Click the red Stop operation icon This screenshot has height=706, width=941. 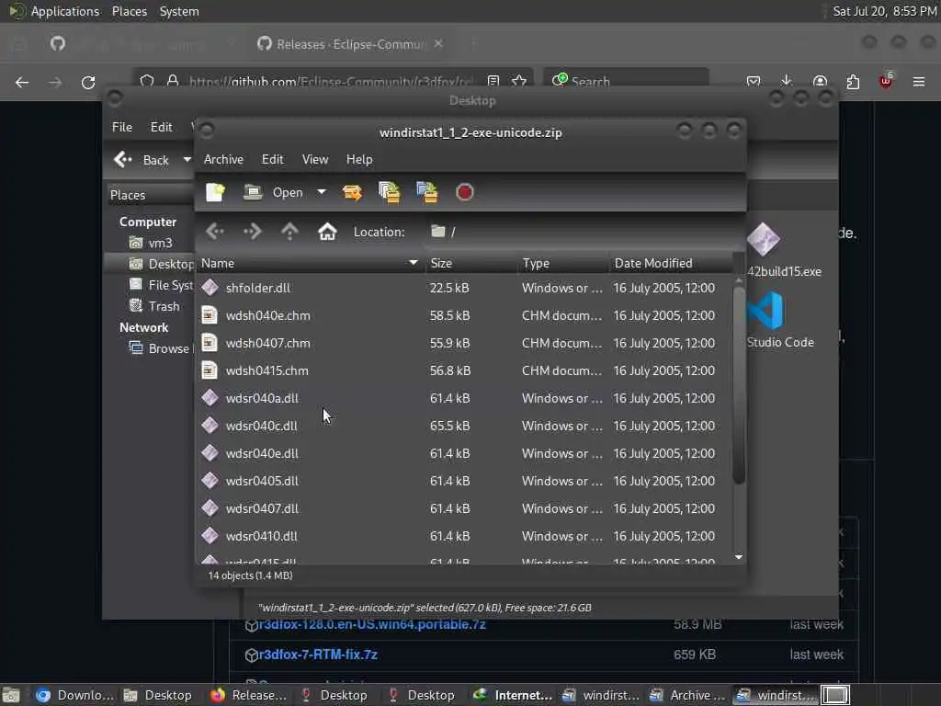pos(464,192)
